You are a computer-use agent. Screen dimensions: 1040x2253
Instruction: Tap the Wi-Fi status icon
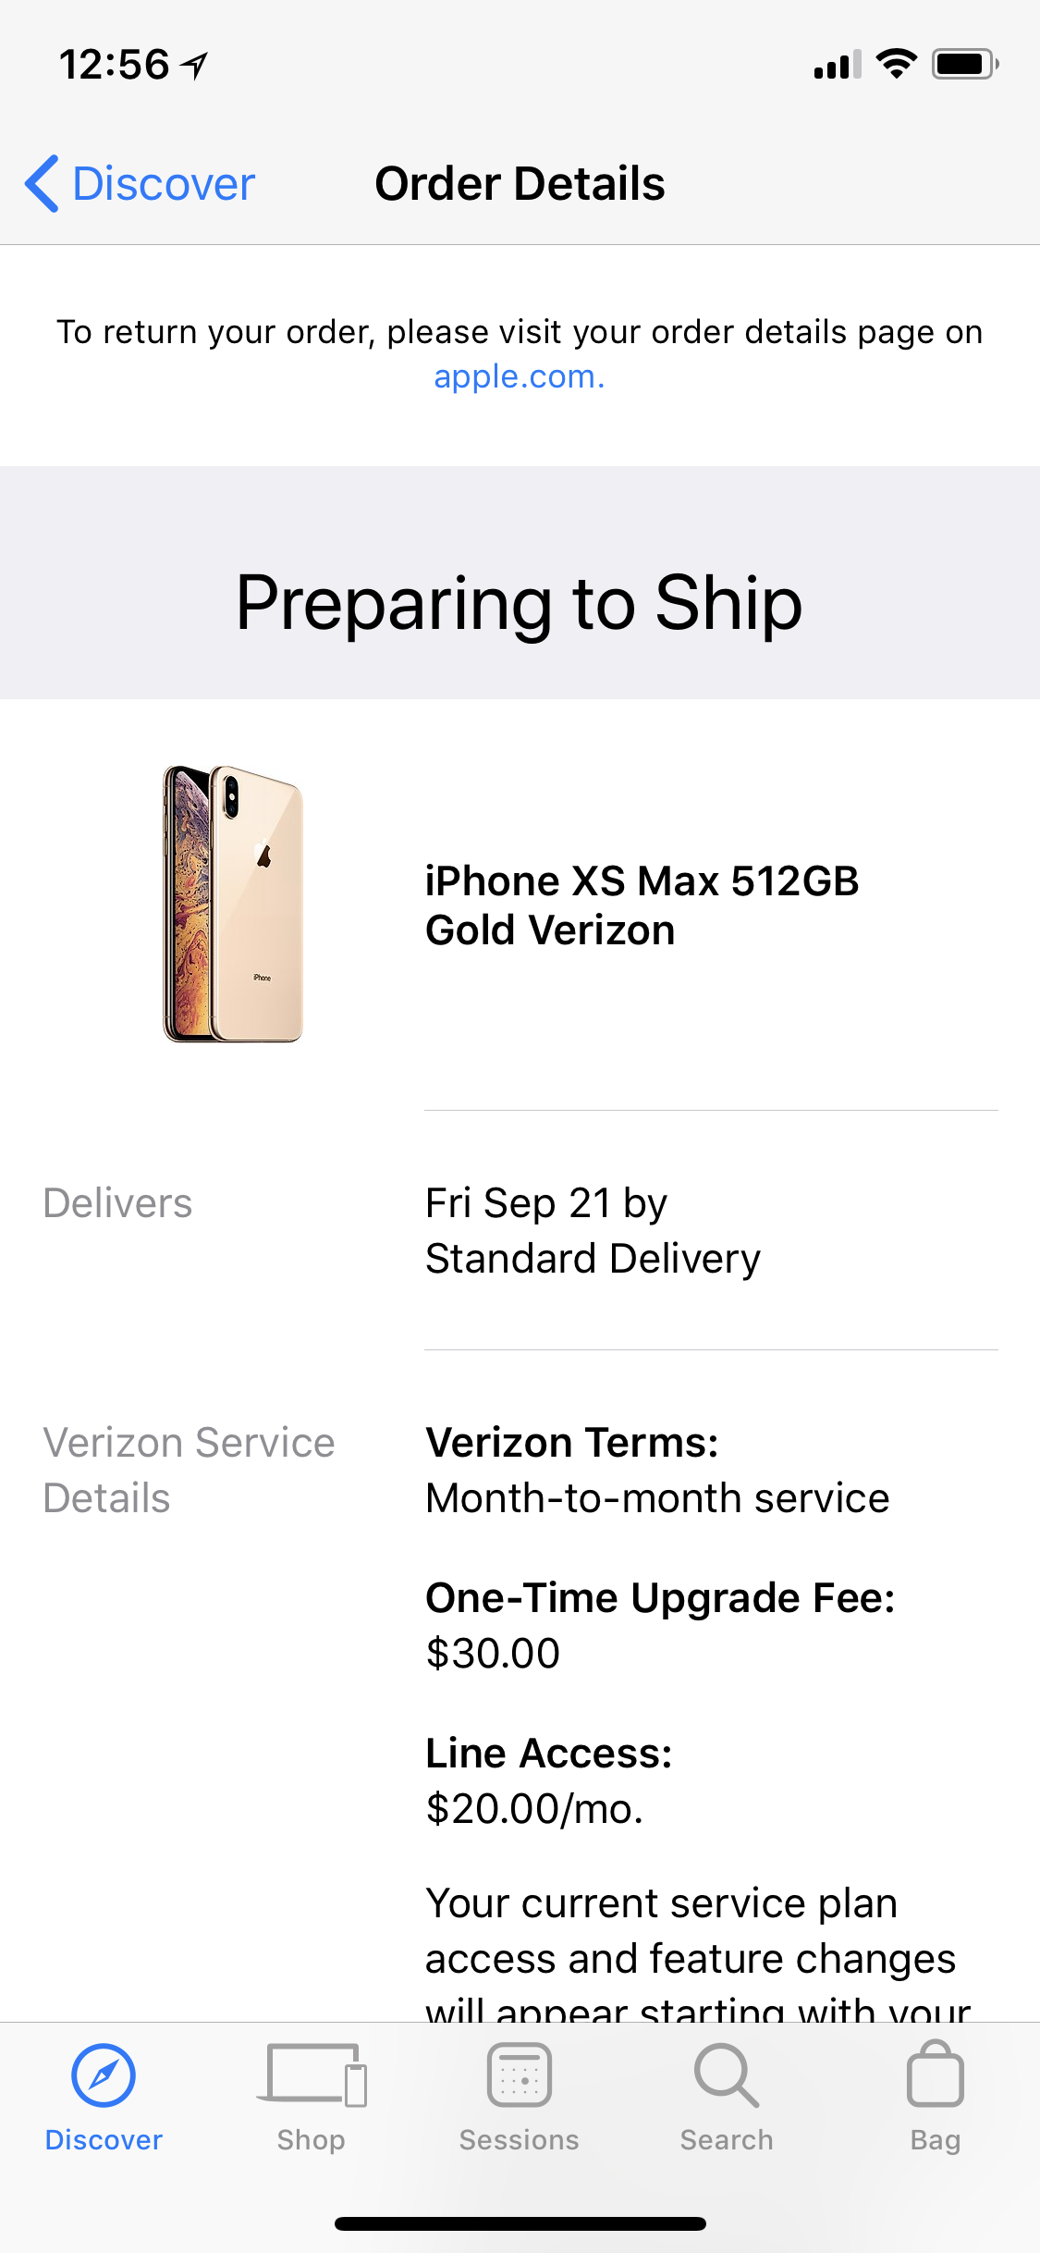896,64
